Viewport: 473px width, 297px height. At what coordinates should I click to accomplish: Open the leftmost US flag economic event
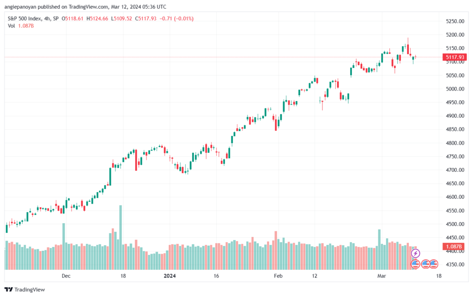(x=415, y=264)
